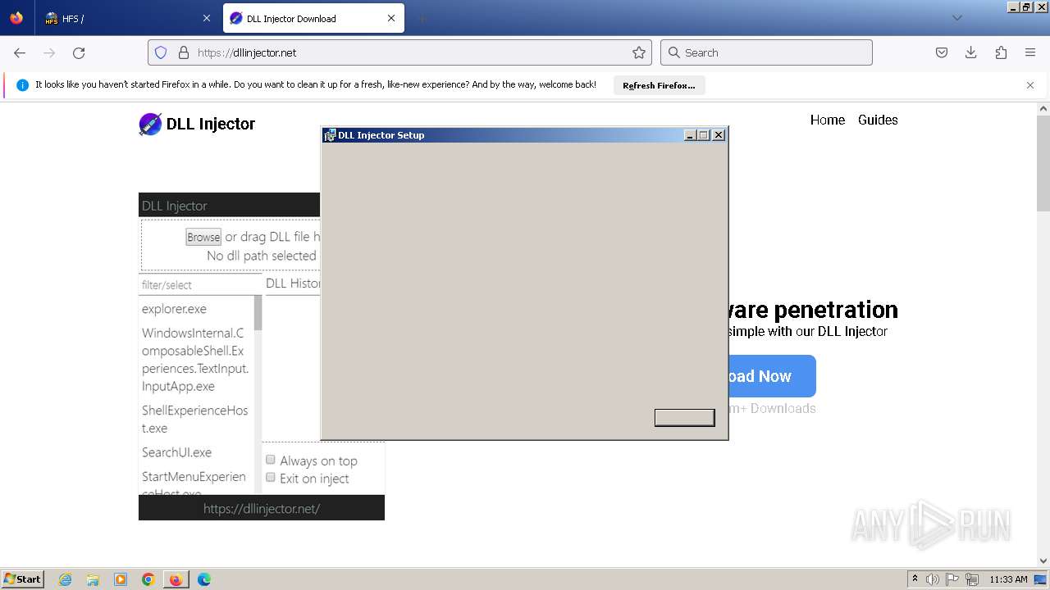Click the network tray icon
The width and height of the screenshot is (1050, 590).
click(x=972, y=579)
